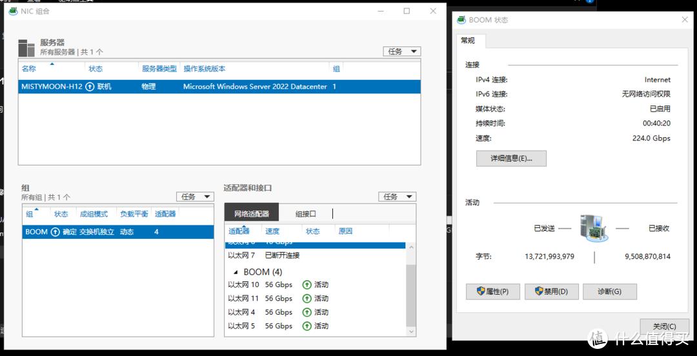The height and width of the screenshot is (356, 697).
Task: Click the active status icon for 以太网 11
Action: point(307,298)
